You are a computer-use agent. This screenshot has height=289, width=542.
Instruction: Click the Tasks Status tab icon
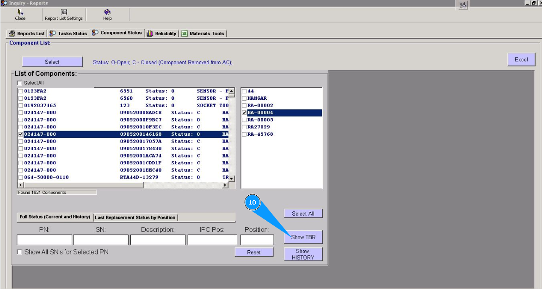pos(53,34)
